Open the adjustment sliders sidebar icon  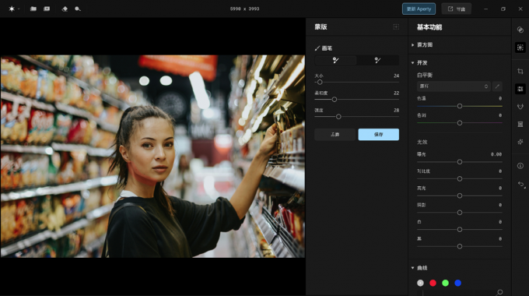520,89
